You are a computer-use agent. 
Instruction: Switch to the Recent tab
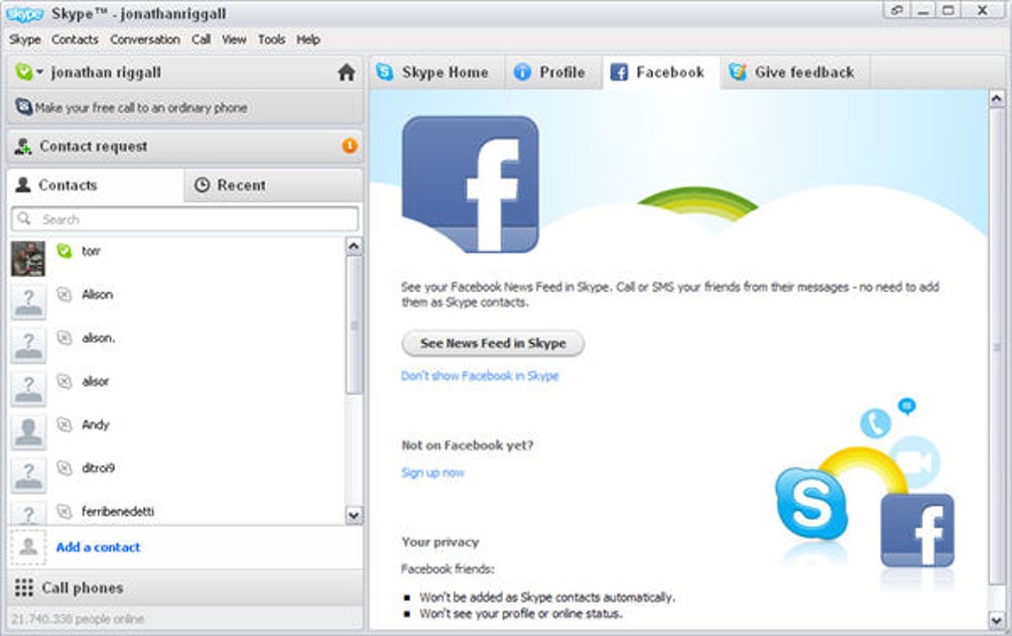(x=273, y=186)
